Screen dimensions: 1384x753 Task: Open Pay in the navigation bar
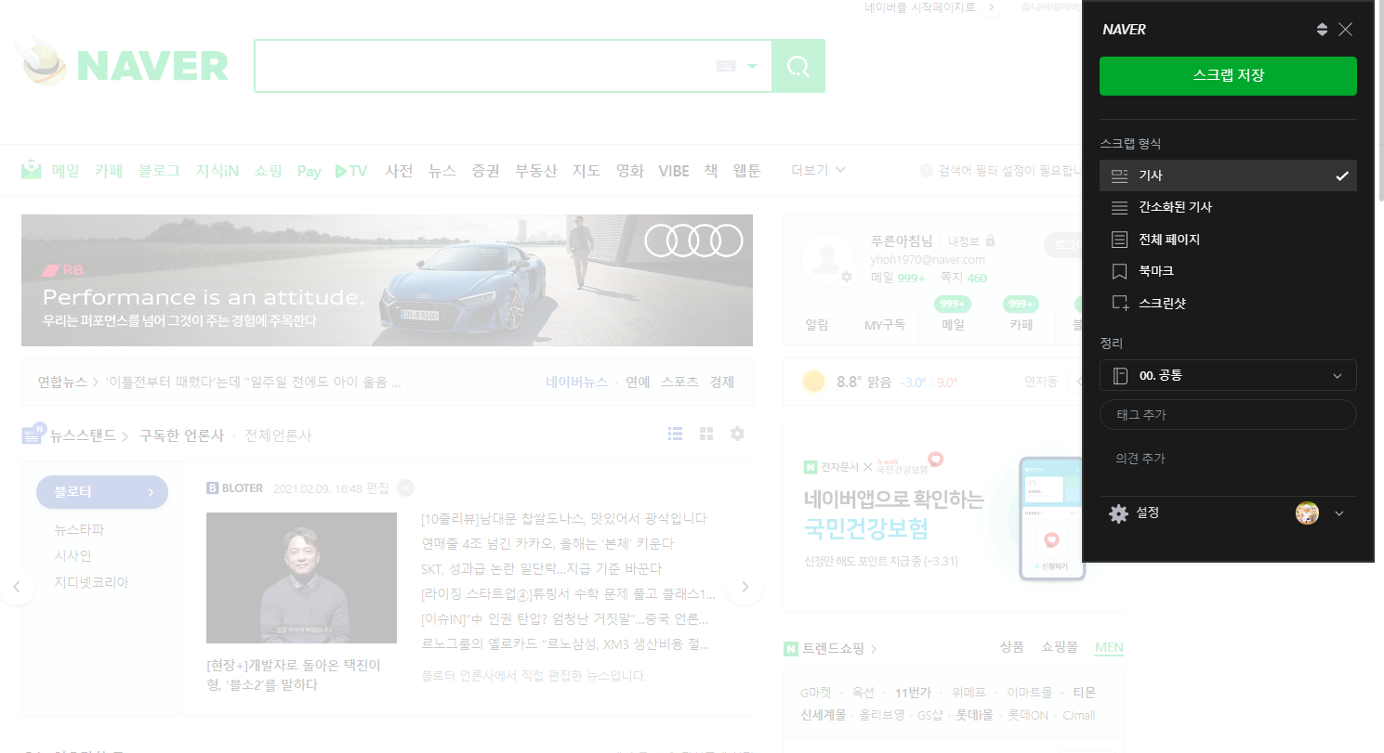pyautogui.click(x=309, y=171)
